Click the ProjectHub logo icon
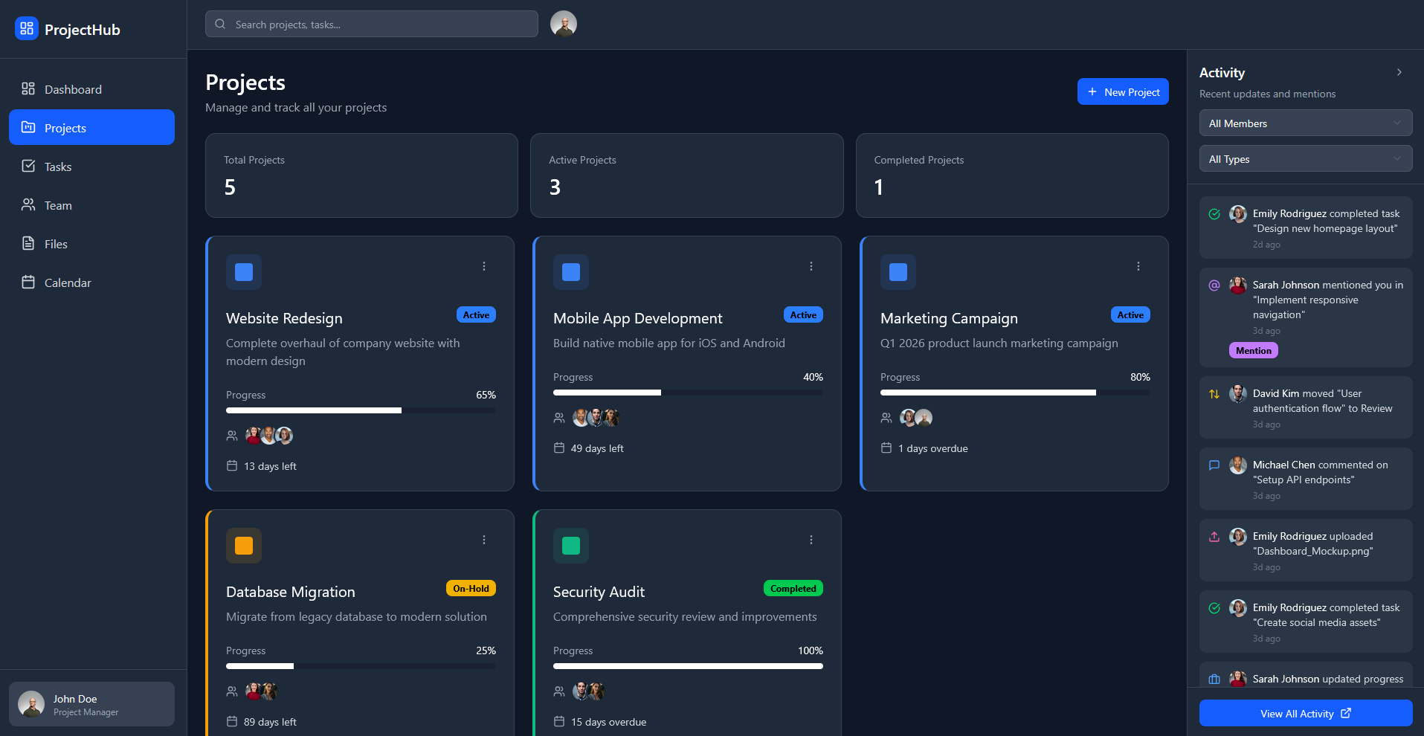This screenshot has height=736, width=1424. (27, 29)
